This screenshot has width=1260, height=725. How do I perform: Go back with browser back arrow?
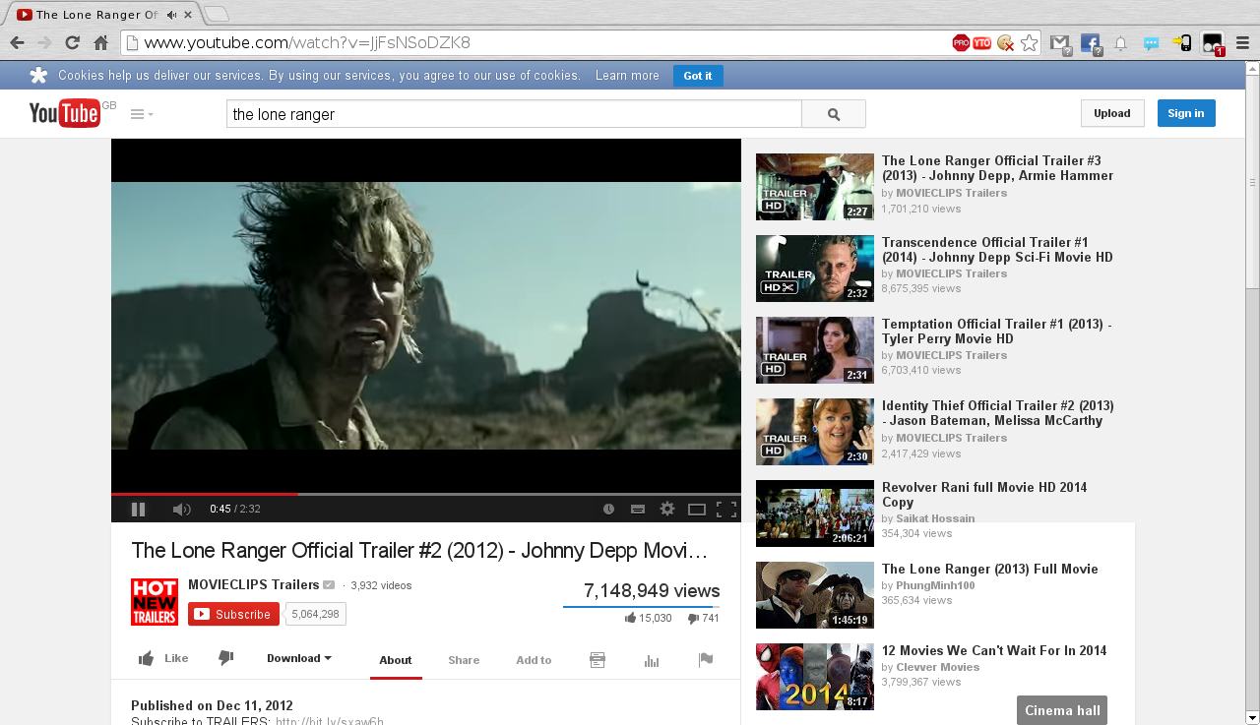(x=17, y=42)
